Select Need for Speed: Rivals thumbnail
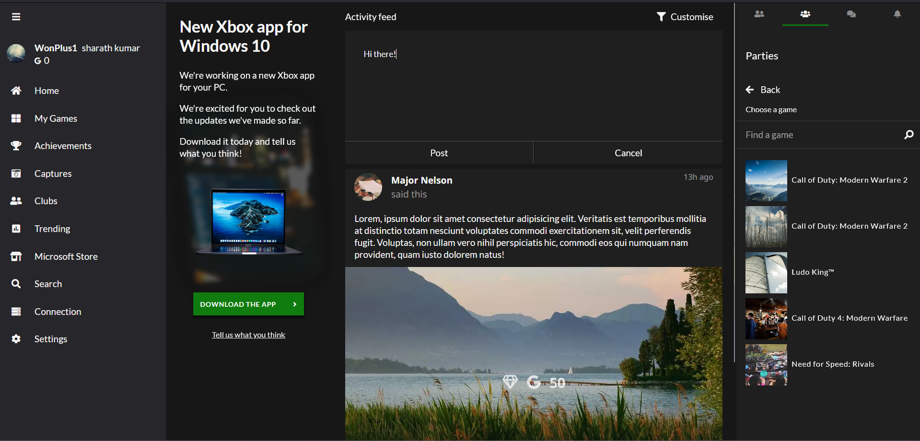Image resolution: width=920 pixels, height=441 pixels. pos(766,364)
